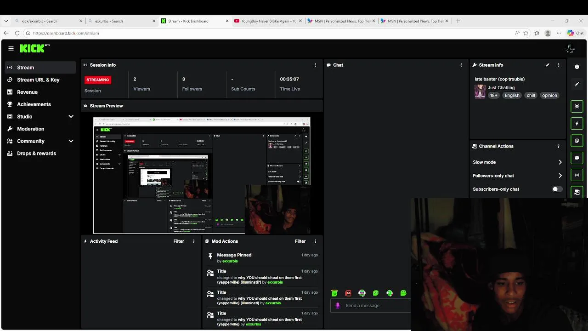
Task: Open a new browser tab
Action: 458,21
